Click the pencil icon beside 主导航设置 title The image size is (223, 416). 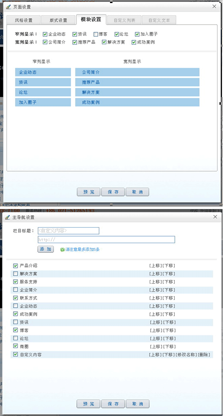coord(8,217)
